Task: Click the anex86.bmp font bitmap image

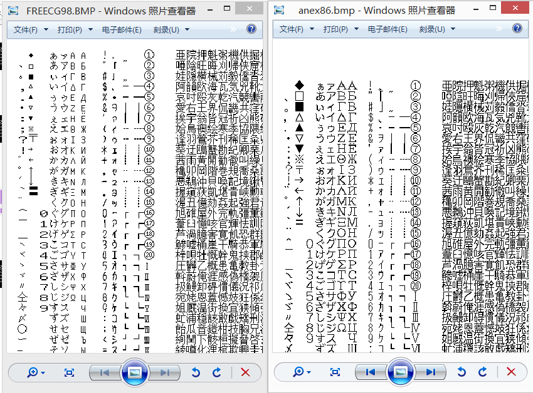Action: click(x=401, y=195)
